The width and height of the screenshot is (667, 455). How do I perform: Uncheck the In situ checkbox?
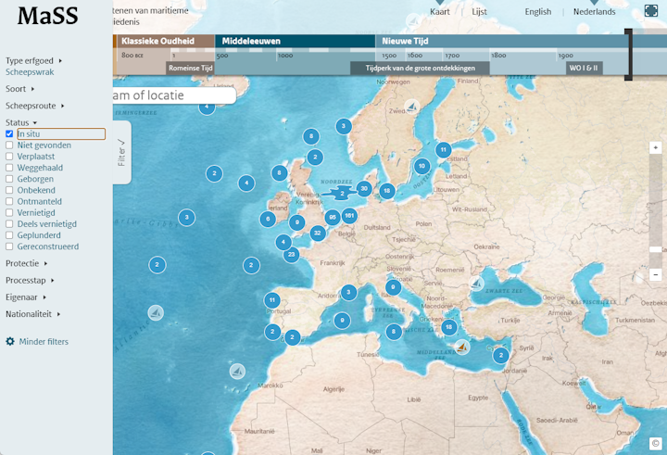click(x=9, y=133)
